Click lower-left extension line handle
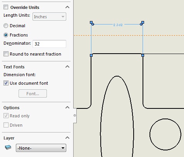 click(x=91, y=56)
